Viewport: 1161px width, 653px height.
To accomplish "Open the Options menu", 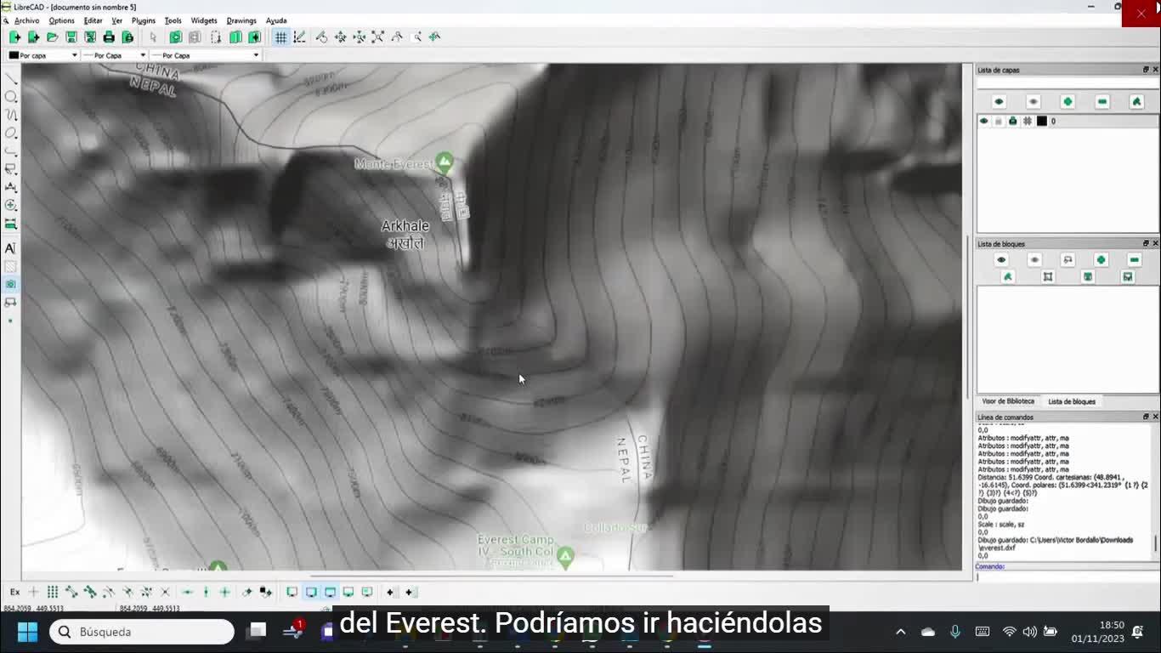I will [61, 20].
